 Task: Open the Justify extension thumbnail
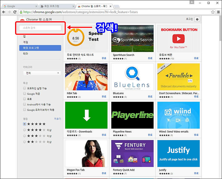(179, 153)
